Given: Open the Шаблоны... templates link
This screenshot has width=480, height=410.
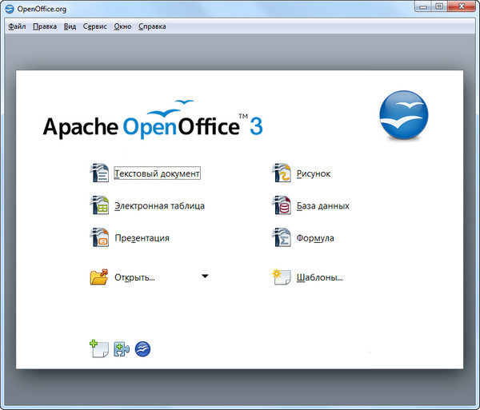Looking at the screenshot, I should click(x=319, y=278).
